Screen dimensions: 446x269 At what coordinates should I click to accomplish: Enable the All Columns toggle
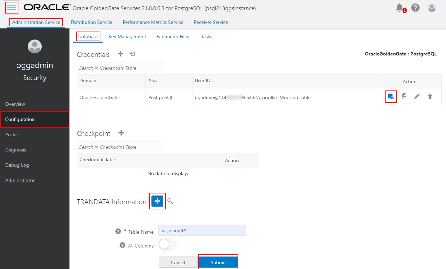tap(167, 244)
